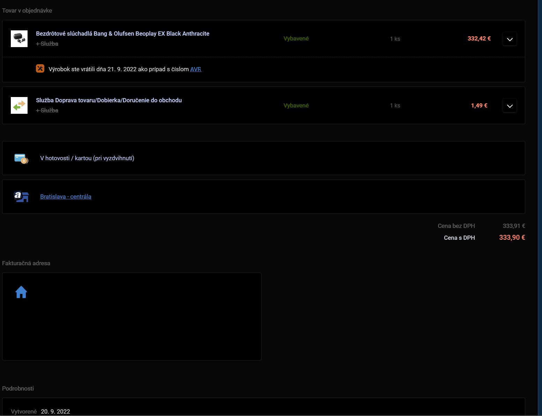Click the crossed-out + Služba under headphones
The width and height of the screenshot is (542, 416).
pos(47,44)
